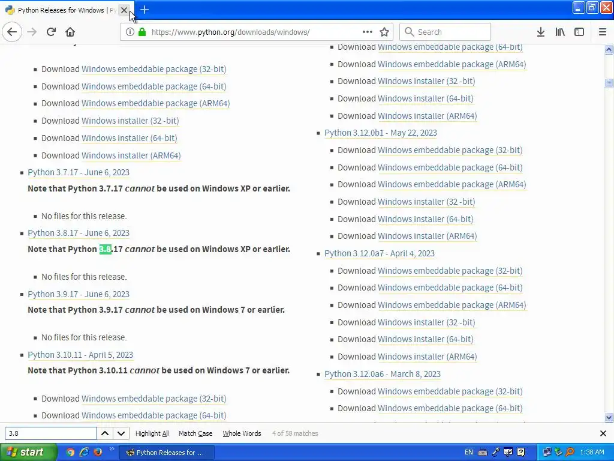614x461 pixels.
Task: Download Windows installer (64-bit) above Python 3.7.17
Action: point(130,138)
